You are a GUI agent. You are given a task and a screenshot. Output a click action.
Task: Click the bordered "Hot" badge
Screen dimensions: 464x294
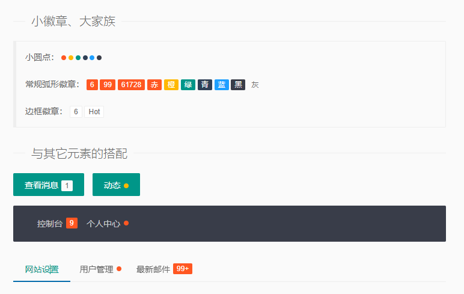94,112
